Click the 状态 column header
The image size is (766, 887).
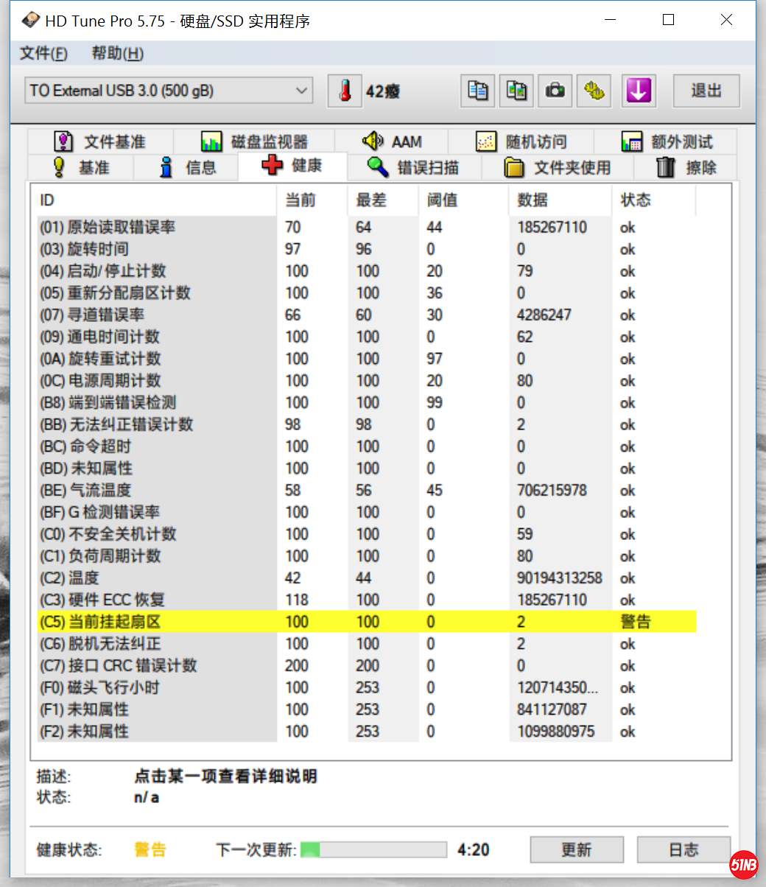coord(636,200)
